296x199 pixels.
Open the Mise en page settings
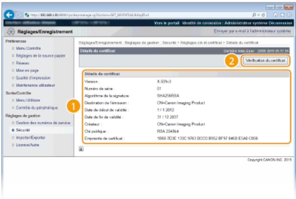click(x=27, y=71)
